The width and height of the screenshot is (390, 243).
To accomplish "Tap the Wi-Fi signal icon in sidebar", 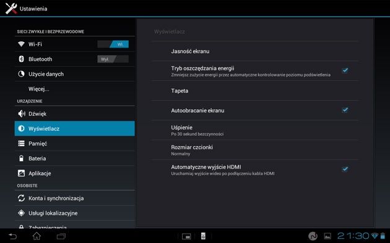I will tap(22, 44).
